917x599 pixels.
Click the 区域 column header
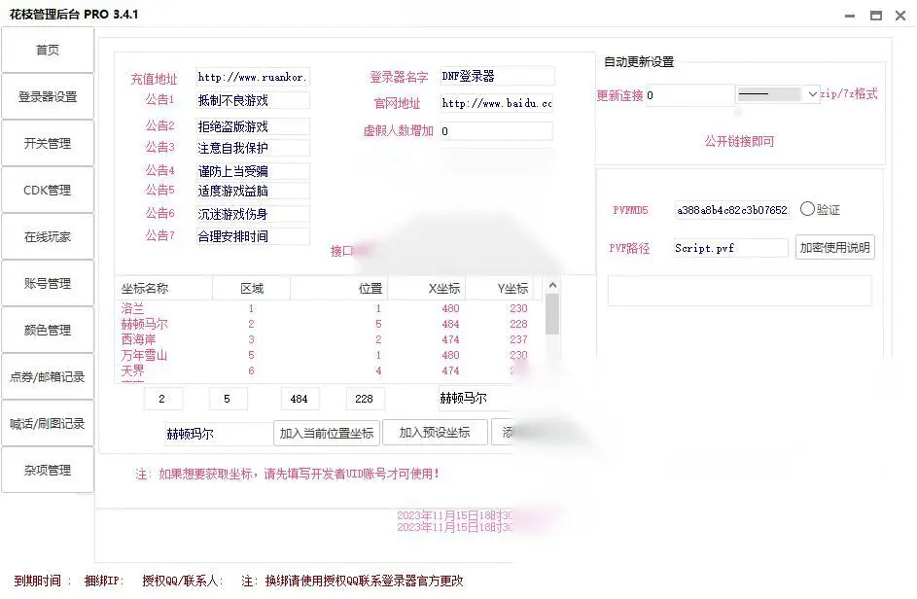pos(252,289)
